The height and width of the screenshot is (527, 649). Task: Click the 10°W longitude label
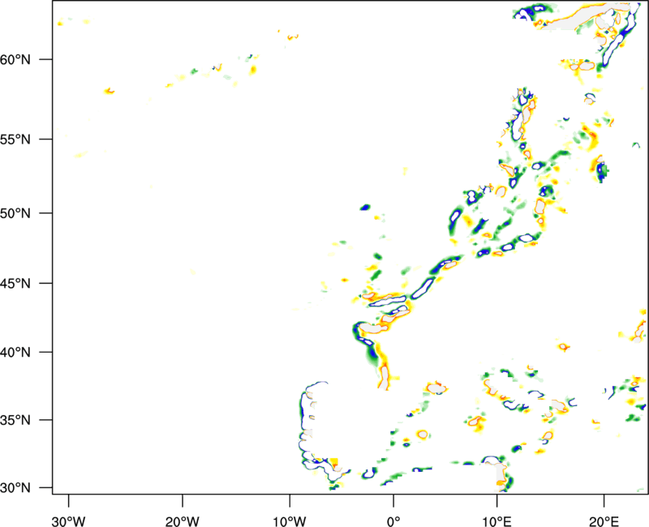(x=290, y=521)
